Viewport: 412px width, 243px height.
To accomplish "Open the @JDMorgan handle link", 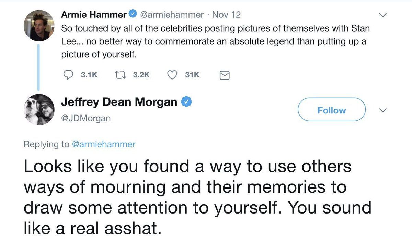I will (x=86, y=118).
